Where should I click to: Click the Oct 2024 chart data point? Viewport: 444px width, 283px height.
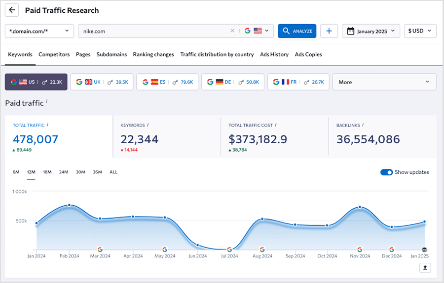(x=327, y=226)
